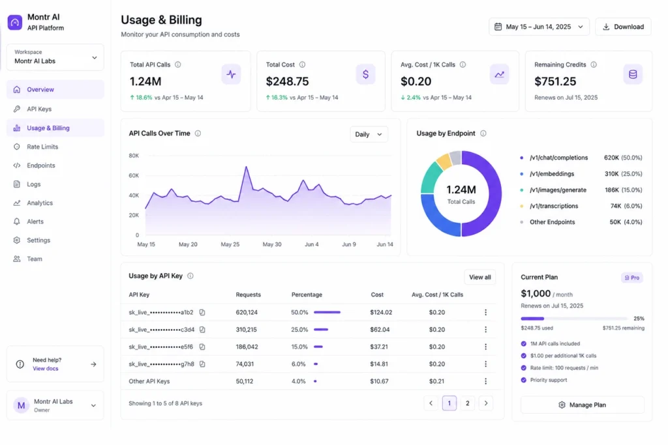
Task: Open more options for Other API Keys row
Action: (485, 381)
